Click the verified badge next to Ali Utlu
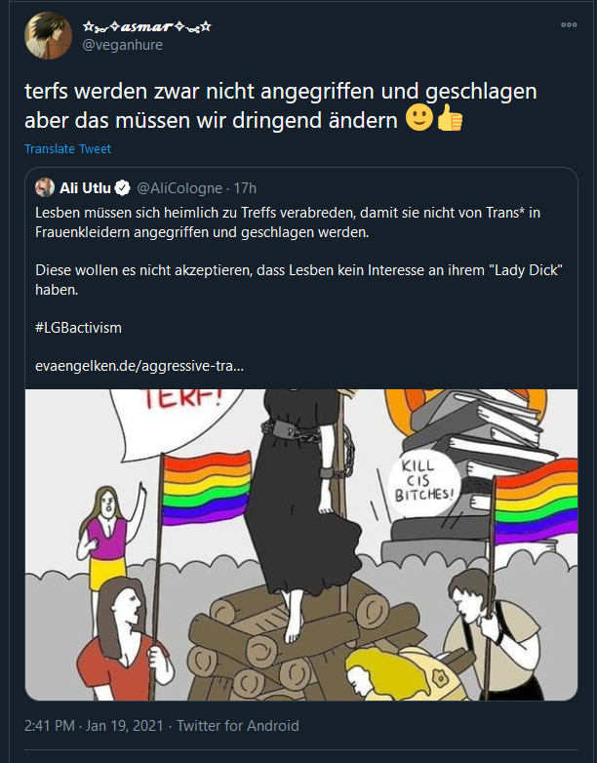The width and height of the screenshot is (597, 763). tap(122, 188)
